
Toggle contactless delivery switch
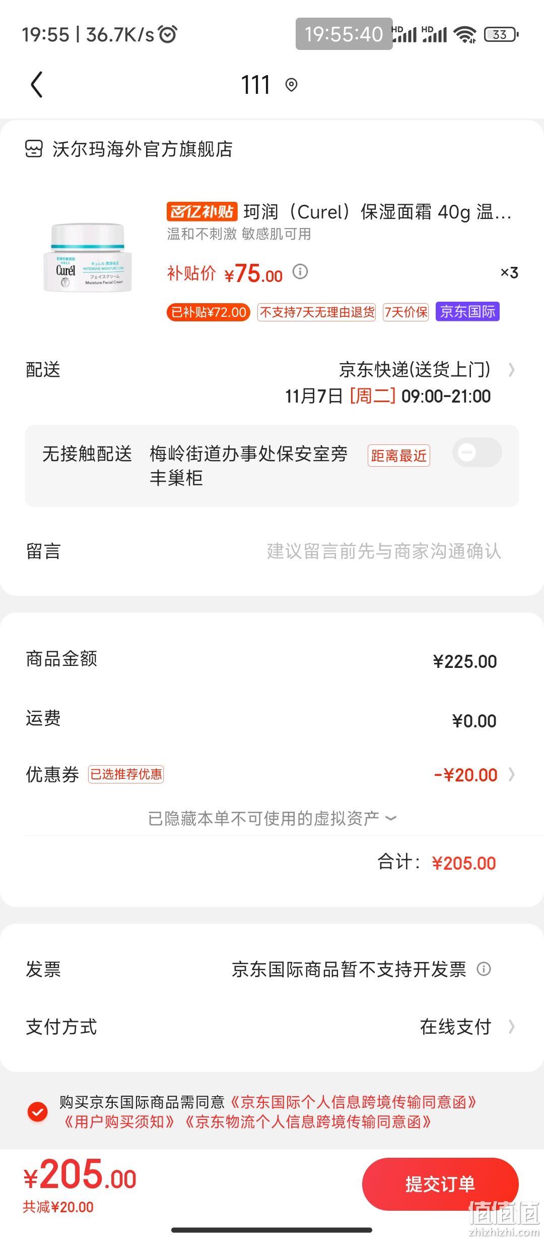click(x=477, y=453)
